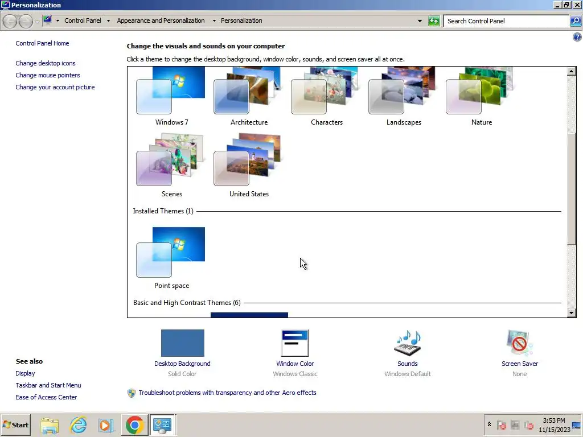Viewport: 583px width, 437px height.
Task: Click the Forward navigation button
Action: 26,21
